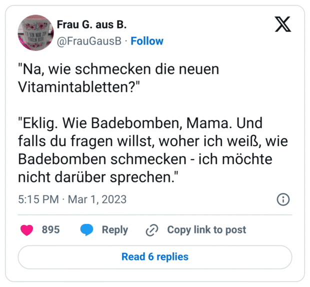Open Frau G. aus B.'s profile picture
The image size is (310, 287).
(x=35, y=32)
